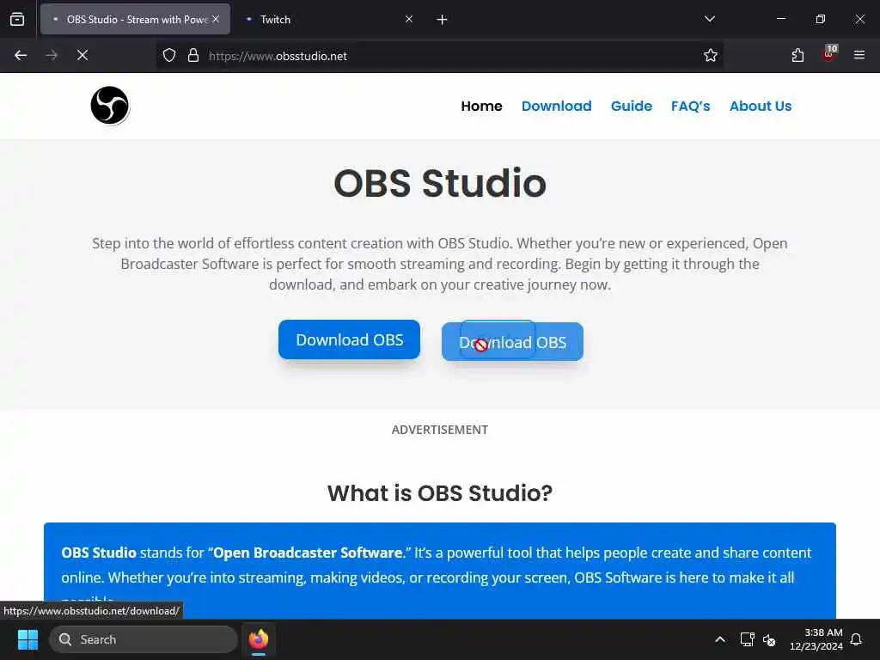Screen dimensions: 880x660
Task: Close the OBS Studio tab
Action: pyautogui.click(x=216, y=19)
